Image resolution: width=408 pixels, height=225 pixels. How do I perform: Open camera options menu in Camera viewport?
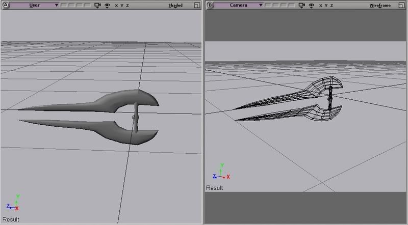(302, 6)
